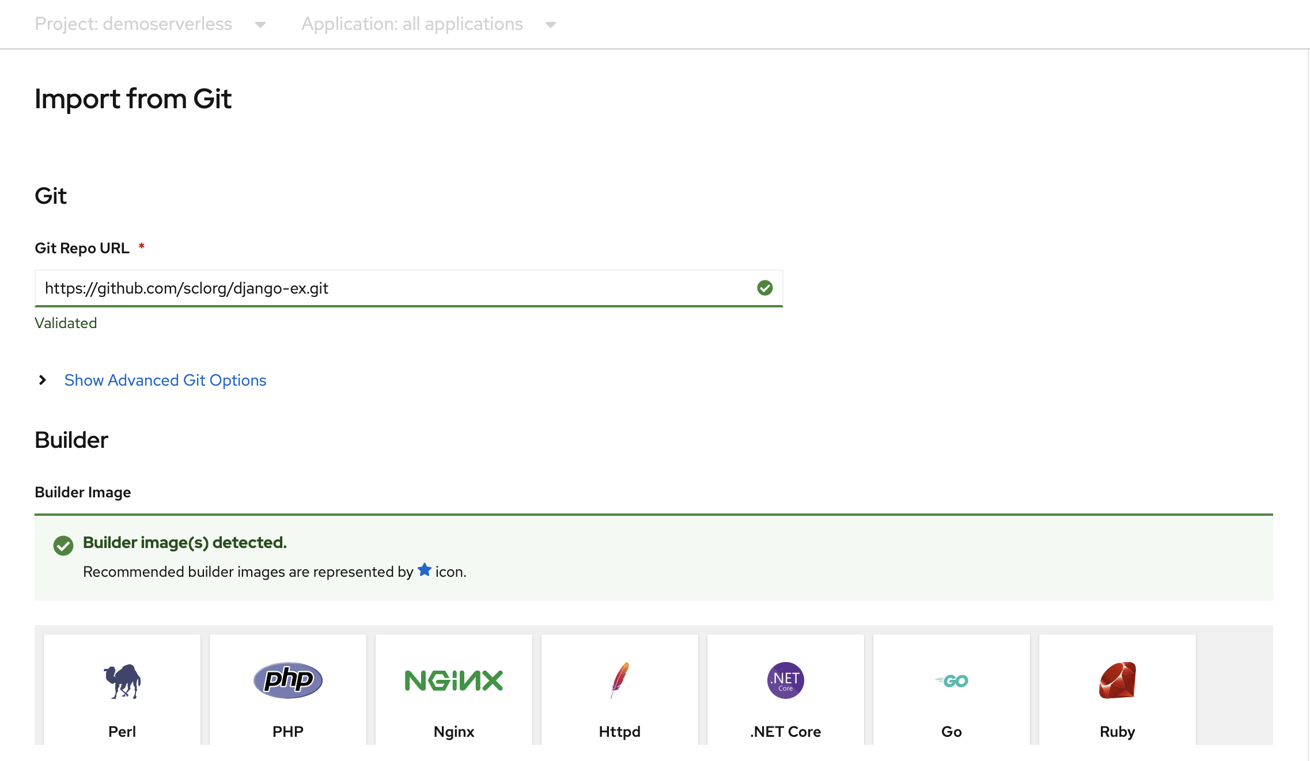Select the Nginx builder image icon
1310x761 pixels.
point(453,680)
